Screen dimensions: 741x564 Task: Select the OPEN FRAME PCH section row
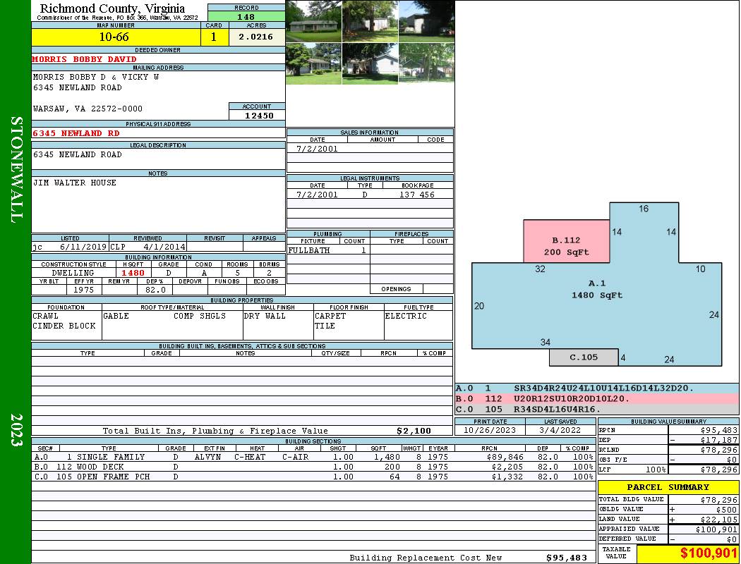tap(314, 477)
